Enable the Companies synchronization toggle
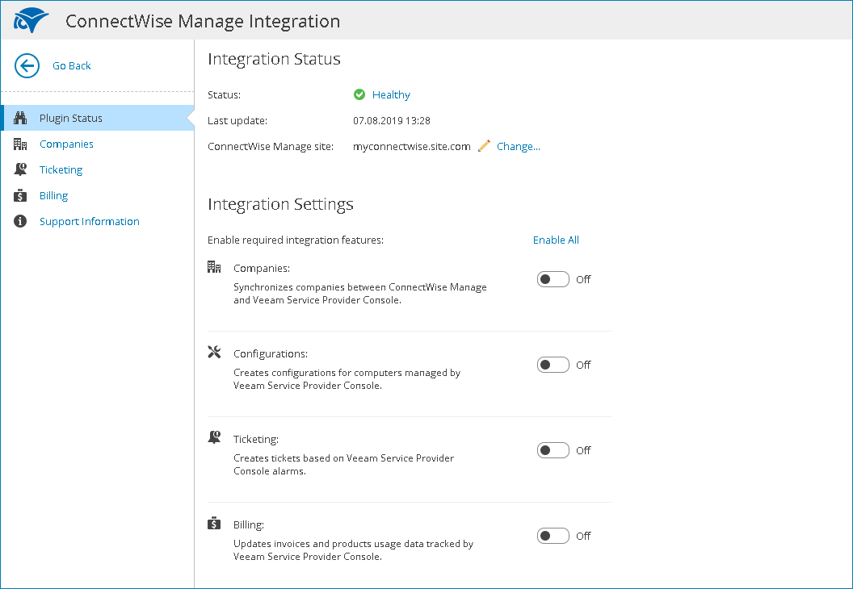This screenshot has width=853, height=589. (553, 278)
